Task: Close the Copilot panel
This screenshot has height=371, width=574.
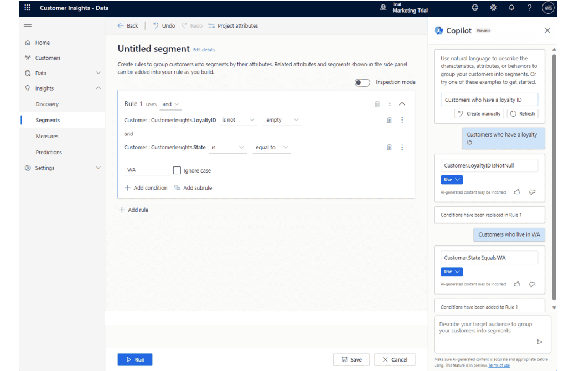Action: tap(547, 30)
